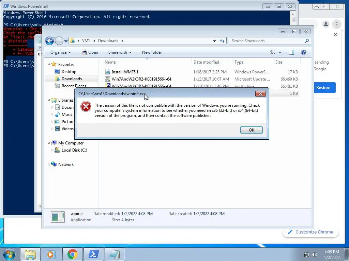
Task: Click the Install-WMF5.1 script icon
Action: [108, 72]
